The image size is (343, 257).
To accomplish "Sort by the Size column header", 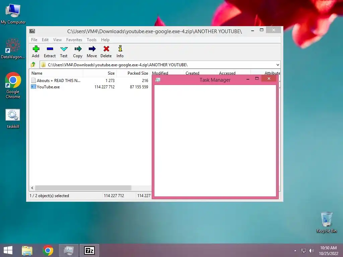I will 100,73.
